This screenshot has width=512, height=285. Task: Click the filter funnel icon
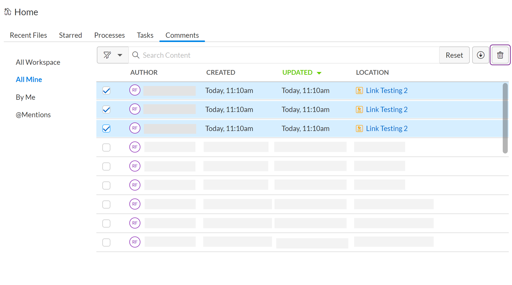click(107, 55)
